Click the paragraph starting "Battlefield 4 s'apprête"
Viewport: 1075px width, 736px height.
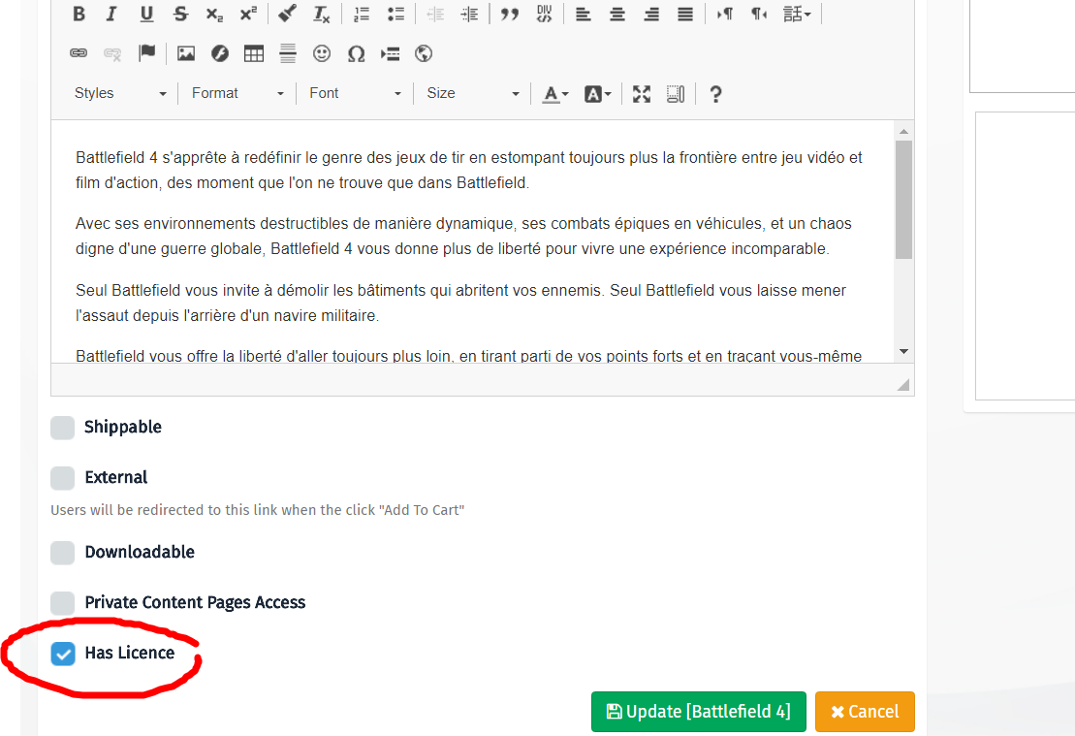tap(469, 170)
